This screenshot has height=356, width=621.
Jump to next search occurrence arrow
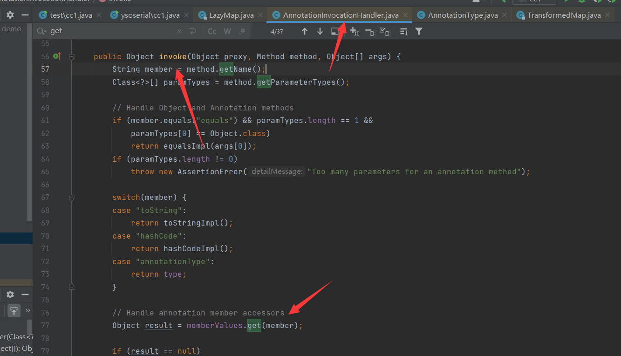[x=320, y=31]
